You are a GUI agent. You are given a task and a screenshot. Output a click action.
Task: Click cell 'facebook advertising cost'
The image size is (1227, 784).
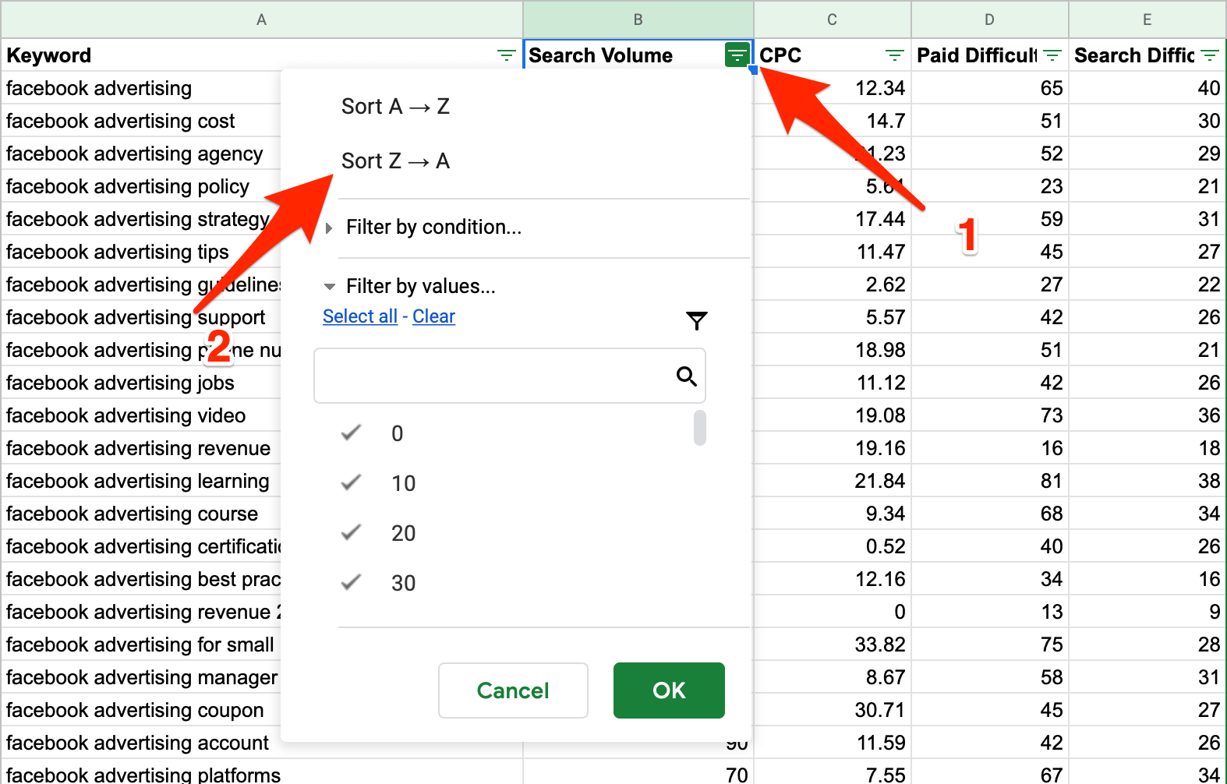tap(141, 121)
